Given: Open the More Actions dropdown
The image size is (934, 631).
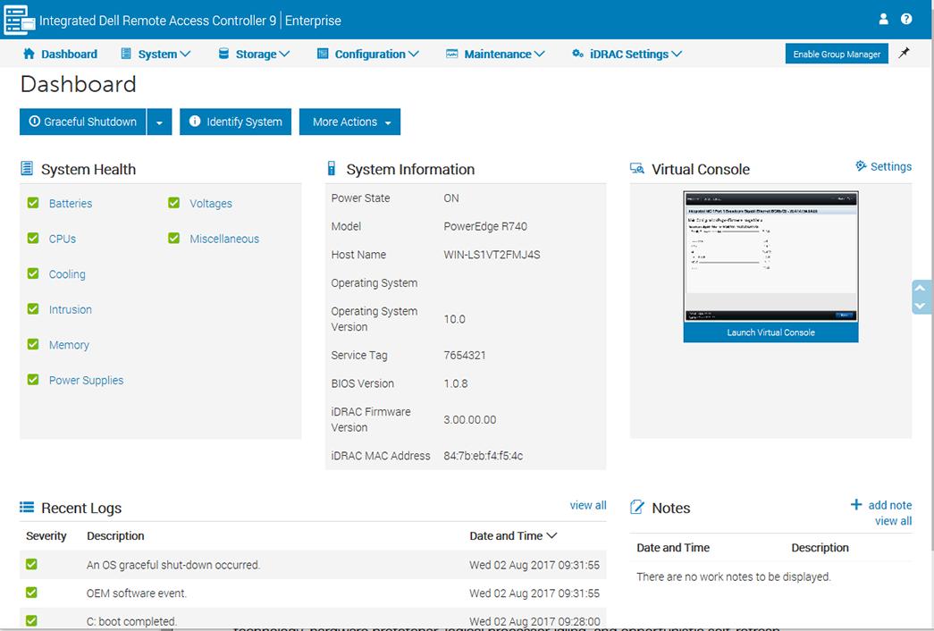Looking at the screenshot, I should 349,122.
